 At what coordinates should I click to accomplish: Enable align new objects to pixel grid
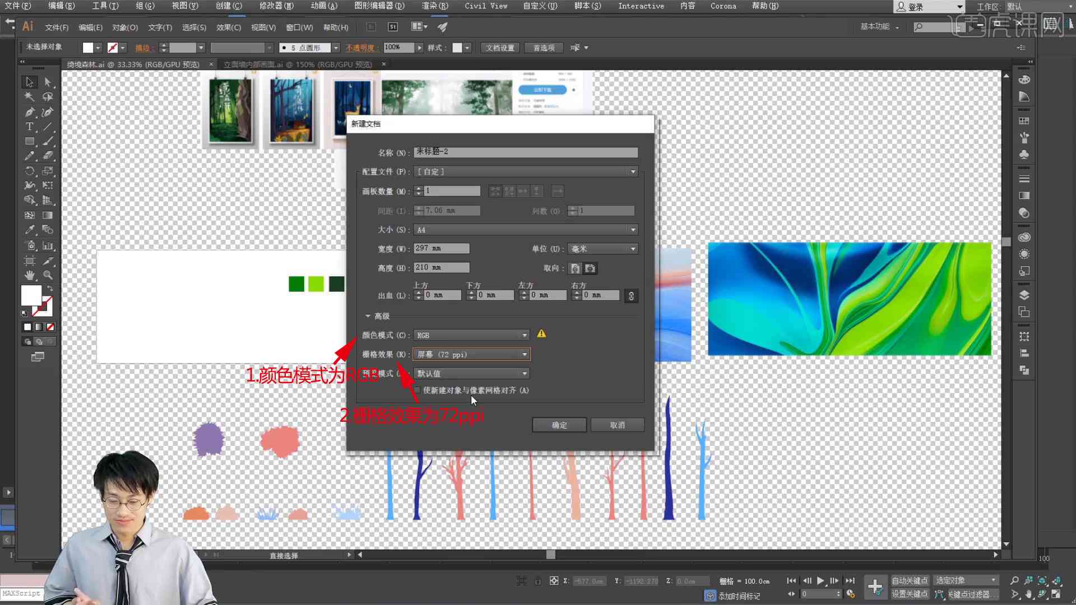[x=417, y=390]
